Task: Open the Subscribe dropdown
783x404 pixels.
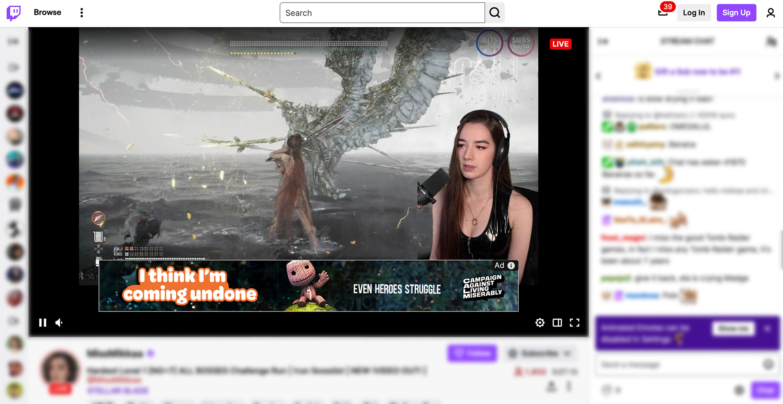Action: 540,353
